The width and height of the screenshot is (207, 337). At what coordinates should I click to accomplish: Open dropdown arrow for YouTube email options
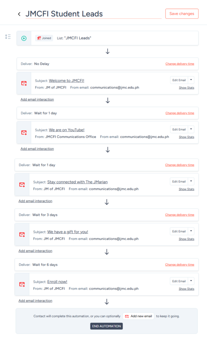point(192,129)
